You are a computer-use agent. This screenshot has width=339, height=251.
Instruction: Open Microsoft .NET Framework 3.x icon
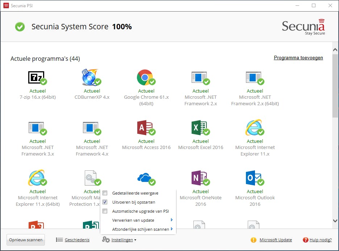click(37, 128)
